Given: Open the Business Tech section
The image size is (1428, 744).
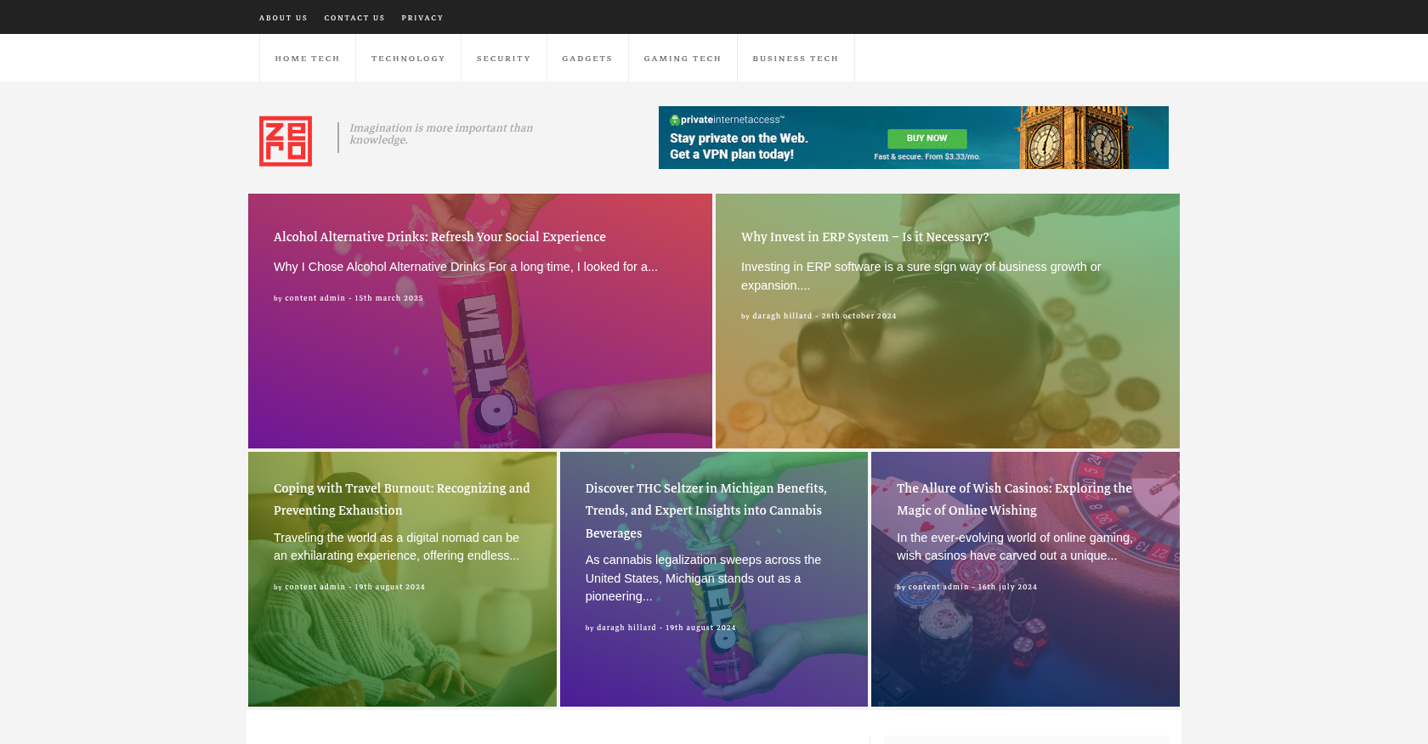Looking at the screenshot, I should [x=796, y=59].
